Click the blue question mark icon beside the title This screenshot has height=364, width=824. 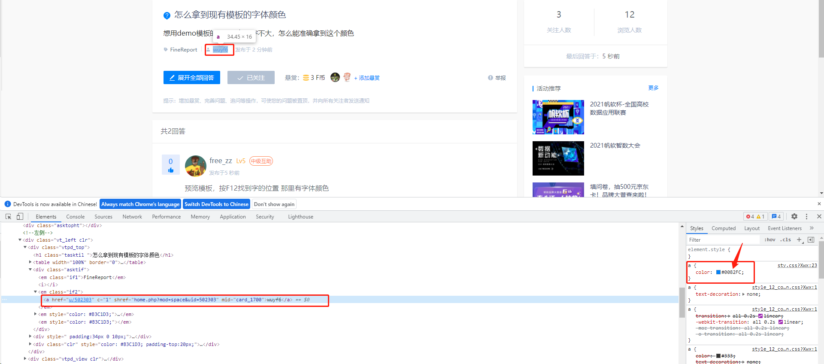pyautogui.click(x=167, y=16)
